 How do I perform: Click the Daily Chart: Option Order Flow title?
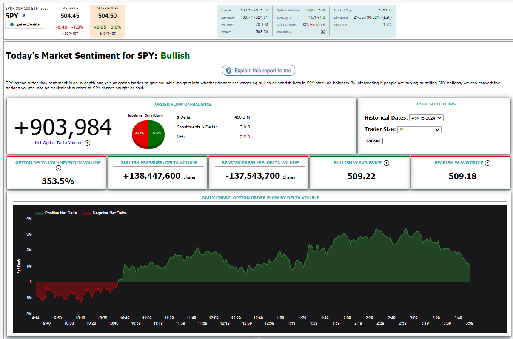(260, 197)
